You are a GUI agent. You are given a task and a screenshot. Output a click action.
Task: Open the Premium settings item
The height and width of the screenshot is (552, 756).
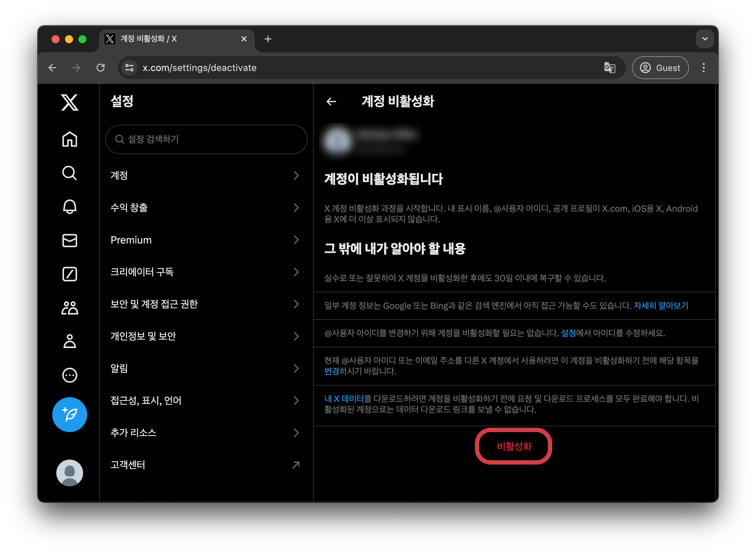(206, 240)
